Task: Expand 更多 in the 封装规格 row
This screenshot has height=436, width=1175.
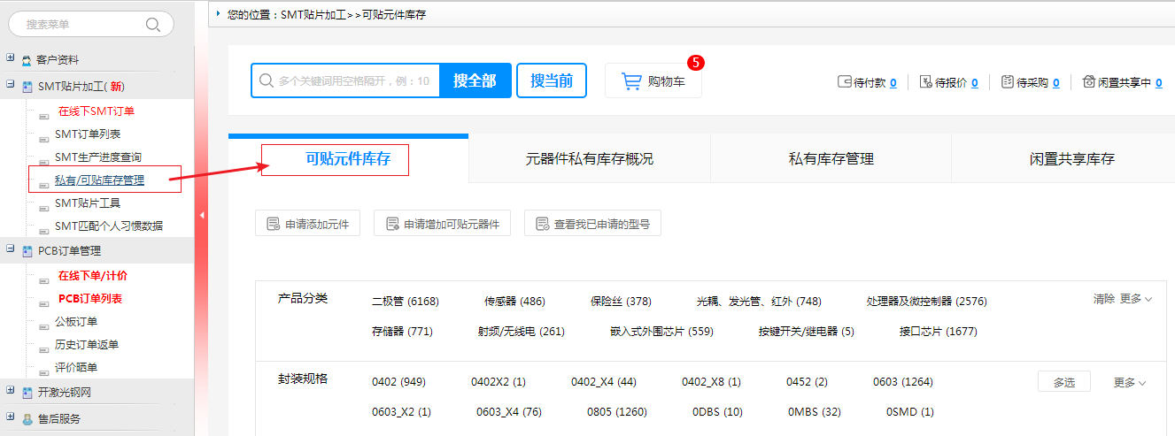Action: [x=1129, y=383]
